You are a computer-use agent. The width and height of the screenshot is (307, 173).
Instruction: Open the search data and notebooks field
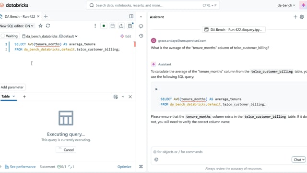[x=153, y=5]
